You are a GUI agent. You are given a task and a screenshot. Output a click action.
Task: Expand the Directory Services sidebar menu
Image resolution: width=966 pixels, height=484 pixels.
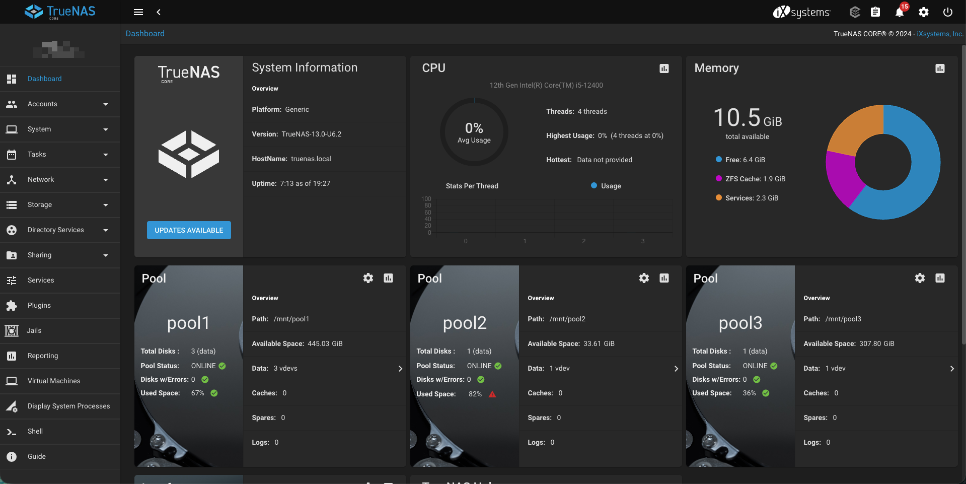60,230
